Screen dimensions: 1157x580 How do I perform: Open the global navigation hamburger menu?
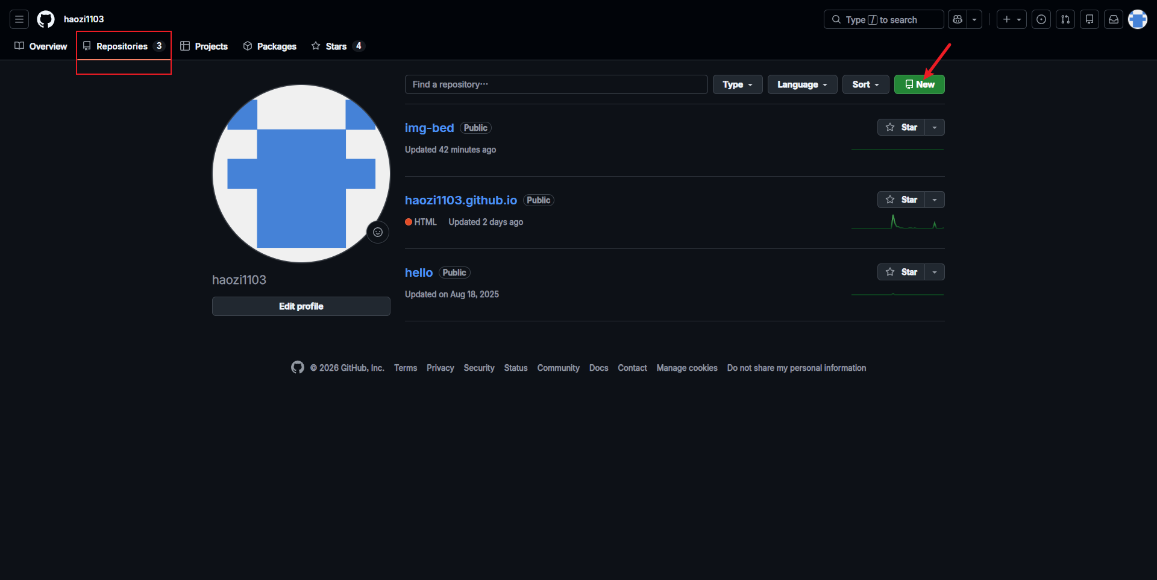(x=19, y=19)
